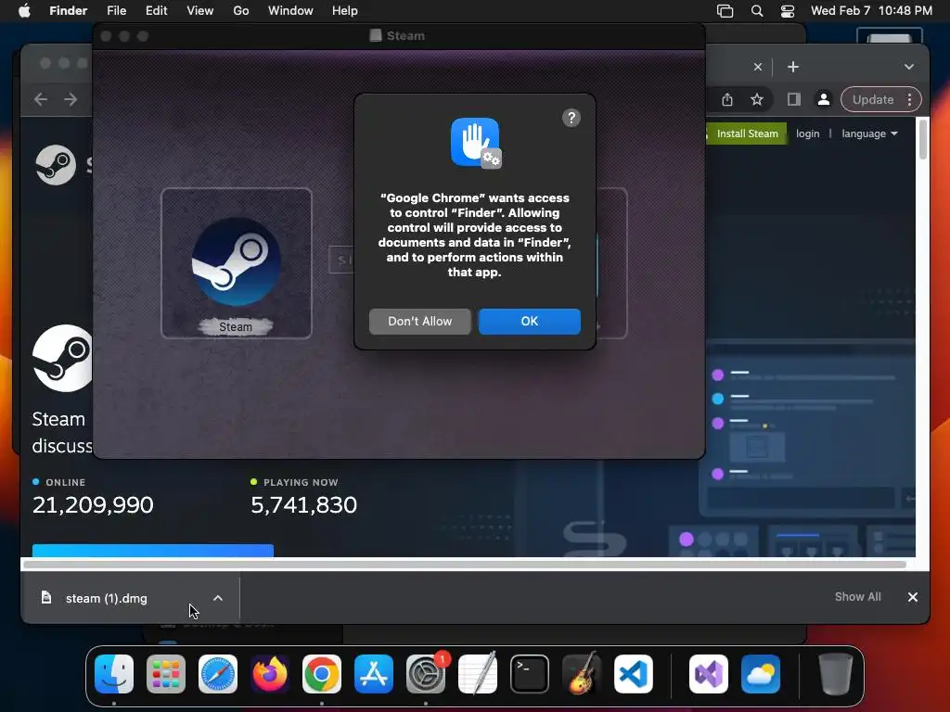Open GarageBand from the Dock
This screenshot has width=950, height=712.
coord(582,674)
